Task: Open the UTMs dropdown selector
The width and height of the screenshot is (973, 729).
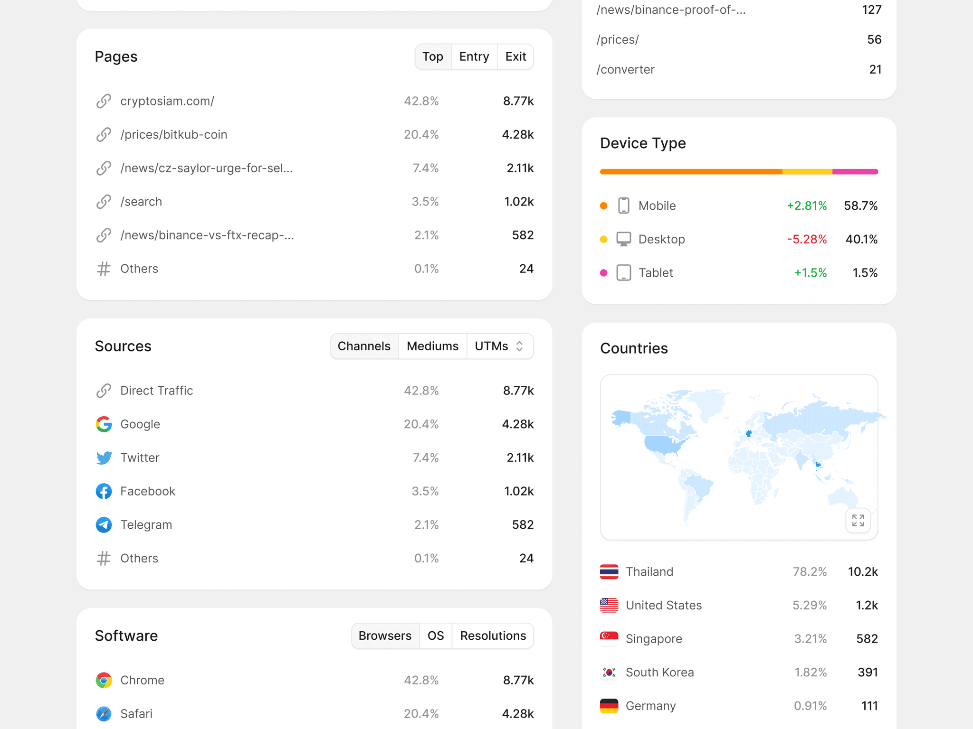Action: point(499,346)
